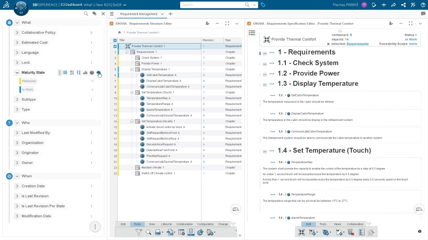Collapse the Maturity State filter
Screen dimensions: 428x240
tap(17, 72)
